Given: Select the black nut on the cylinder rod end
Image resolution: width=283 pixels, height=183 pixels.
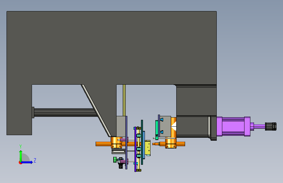Looking at the screenshot, I should [271, 126].
